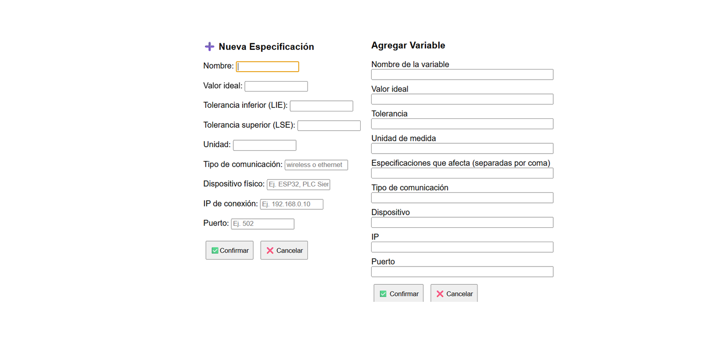Viewport: 721px width, 358px height.
Task: Select the Unidad input field
Action: [x=264, y=145]
